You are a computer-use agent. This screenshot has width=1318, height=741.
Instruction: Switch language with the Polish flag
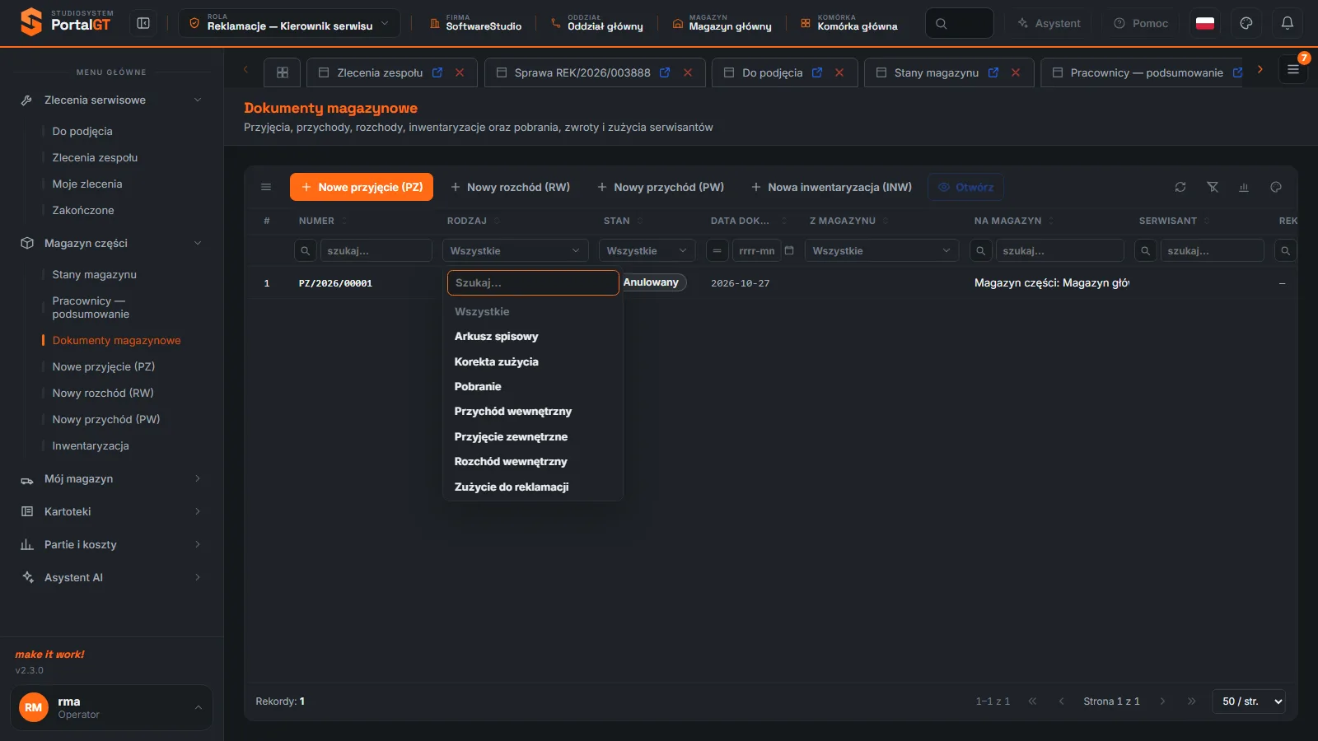1205,23
